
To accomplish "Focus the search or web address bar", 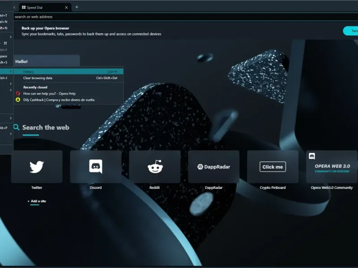I will point(185,17).
